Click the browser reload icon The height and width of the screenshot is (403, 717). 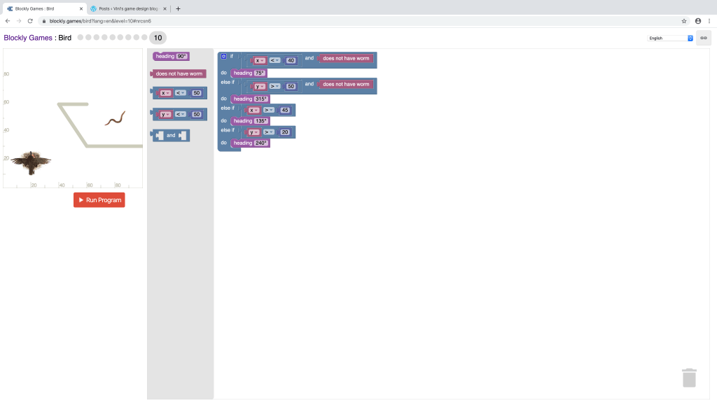point(30,21)
